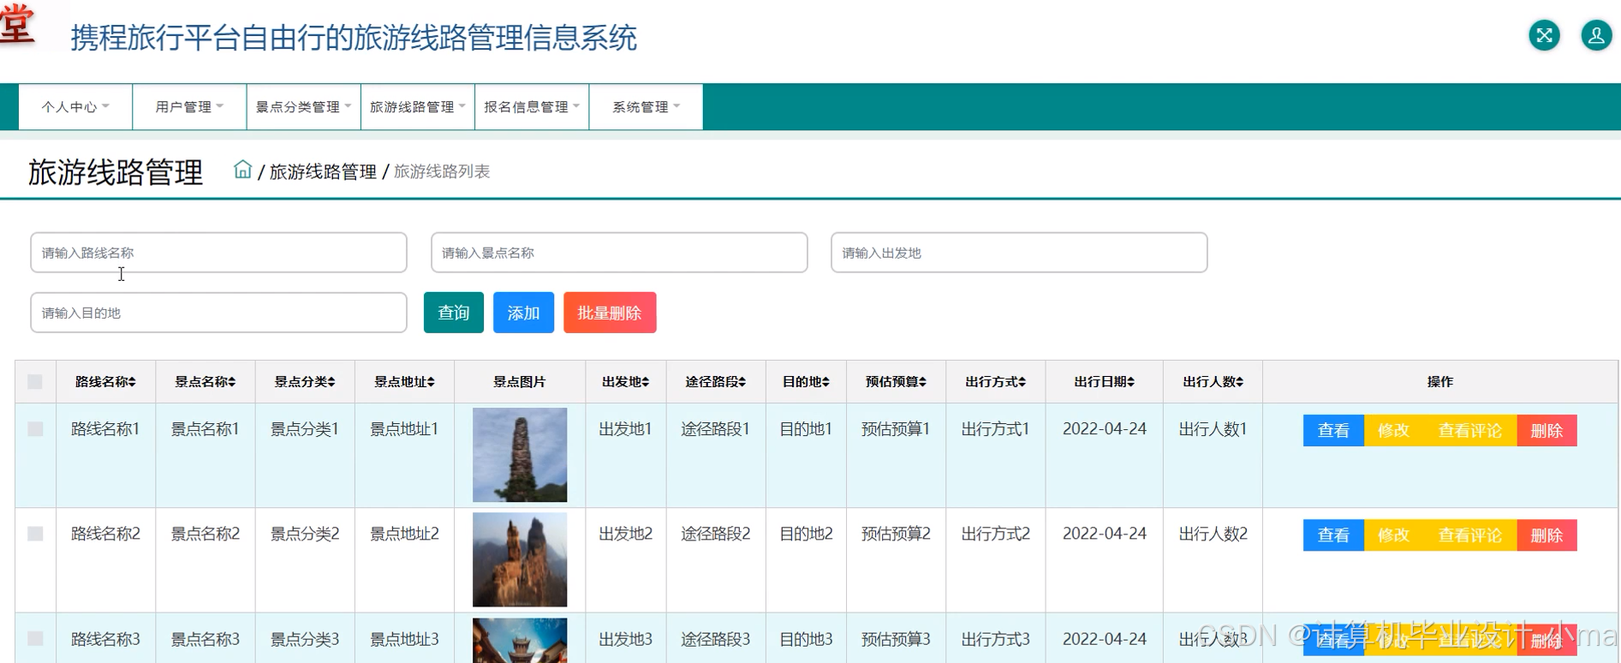Viewport: 1621px width, 663px height.
Task: Select the 景点分类3 cell
Action: coord(305,639)
